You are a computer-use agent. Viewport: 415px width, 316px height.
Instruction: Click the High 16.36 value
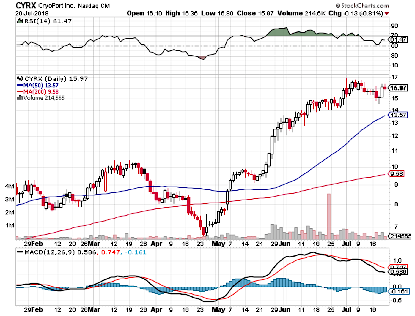(181, 13)
